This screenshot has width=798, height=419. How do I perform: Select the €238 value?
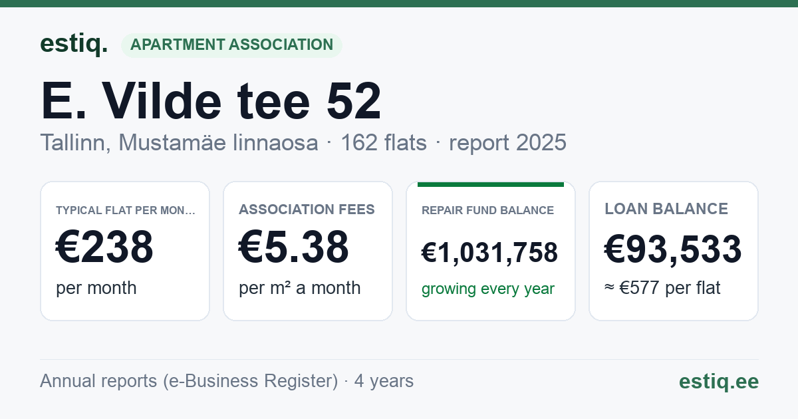[x=105, y=247]
